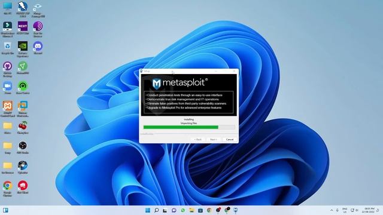383x215 pixels.
Task: Open the Windows Start menu
Action: 148,210
